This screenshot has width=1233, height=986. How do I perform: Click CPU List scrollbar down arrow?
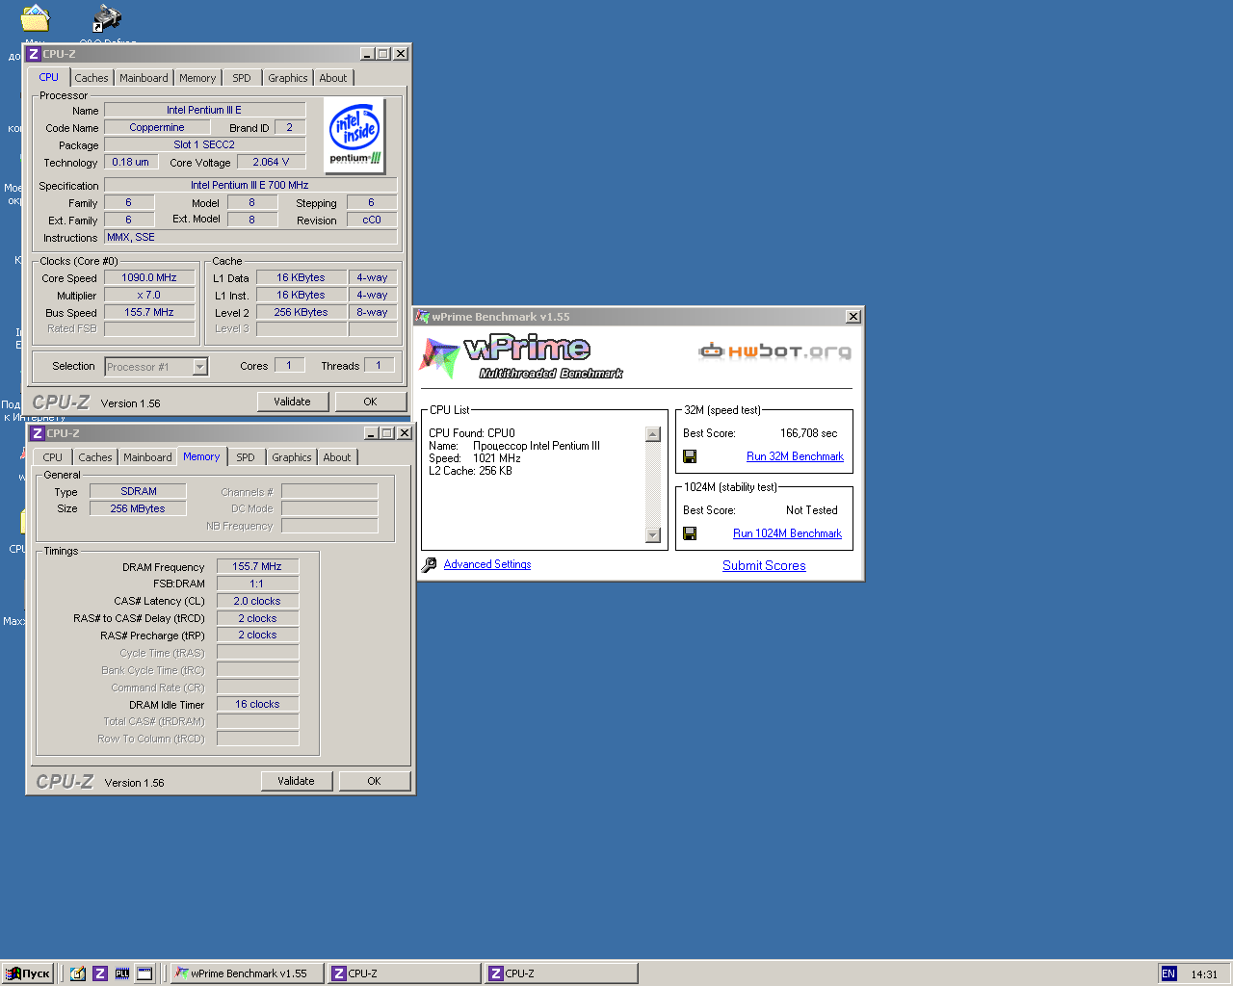pyautogui.click(x=653, y=535)
